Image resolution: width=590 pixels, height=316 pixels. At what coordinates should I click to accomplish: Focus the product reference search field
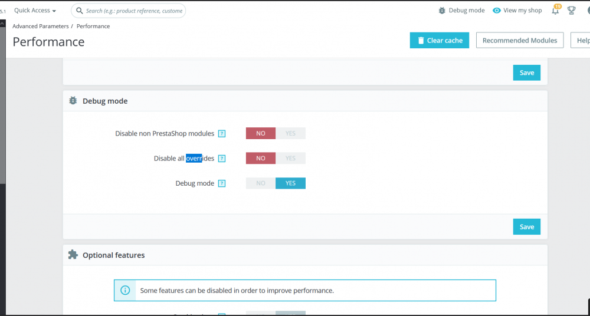point(134,11)
